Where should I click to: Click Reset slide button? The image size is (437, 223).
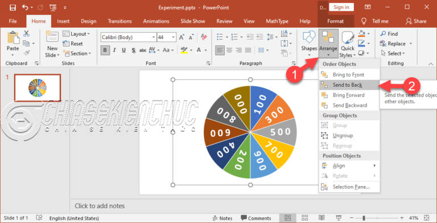click(x=73, y=44)
